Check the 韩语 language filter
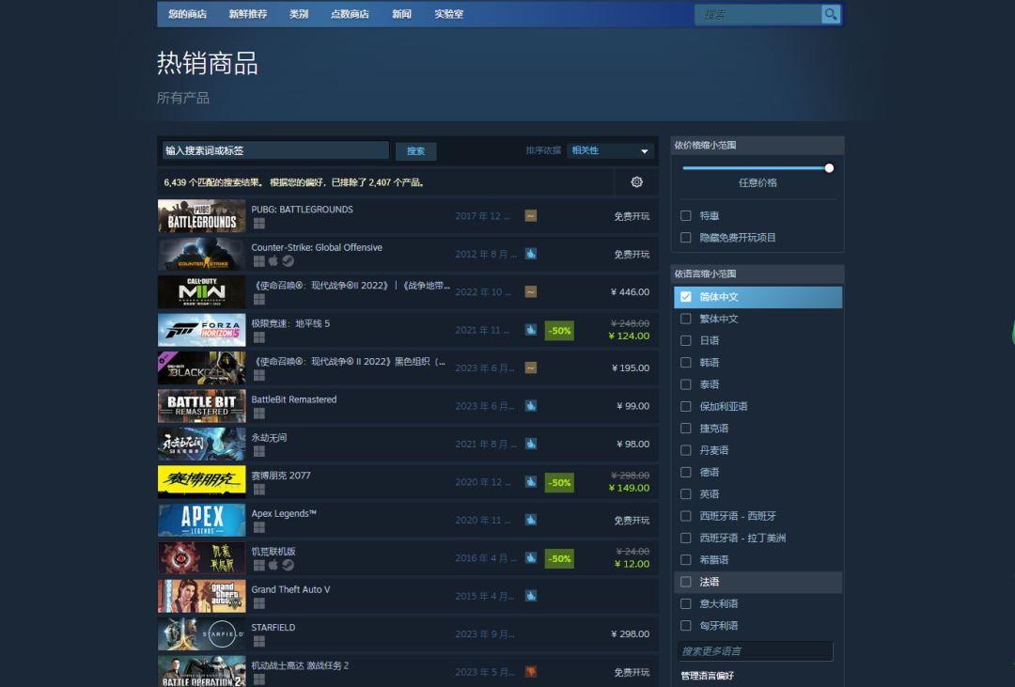The image size is (1015, 687). coord(686,363)
